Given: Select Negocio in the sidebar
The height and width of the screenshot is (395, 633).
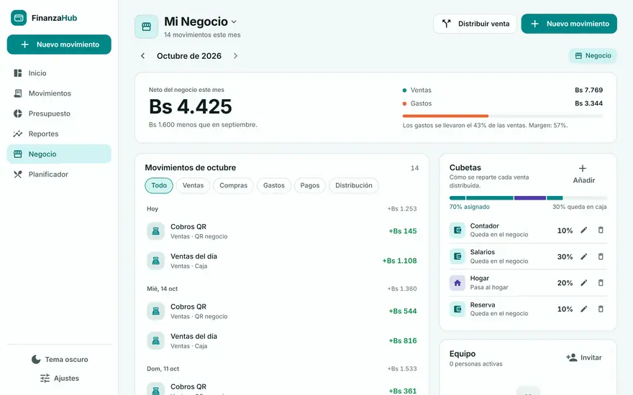Looking at the screenshot, I should click(59, 154).
